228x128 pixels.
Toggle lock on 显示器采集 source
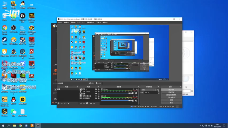coord(99,98)
